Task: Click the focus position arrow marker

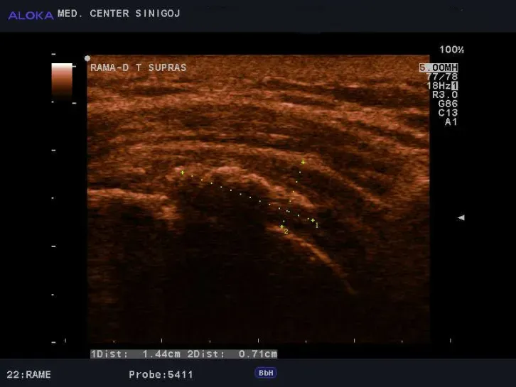Action: pos(461,217)
